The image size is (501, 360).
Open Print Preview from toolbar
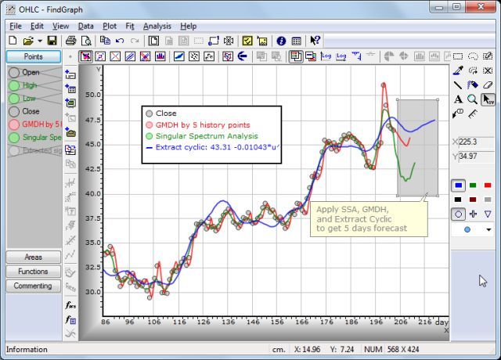(86, 41)
